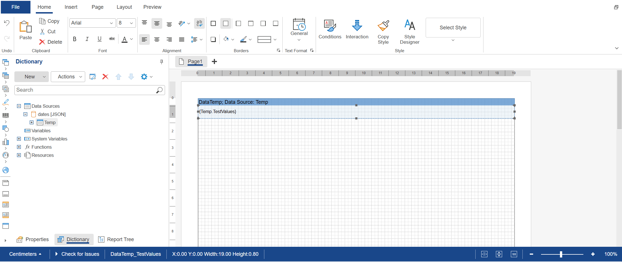Screen dimensions: 622x262
Task: Align text vertically to top
Action: click(144, 23)
